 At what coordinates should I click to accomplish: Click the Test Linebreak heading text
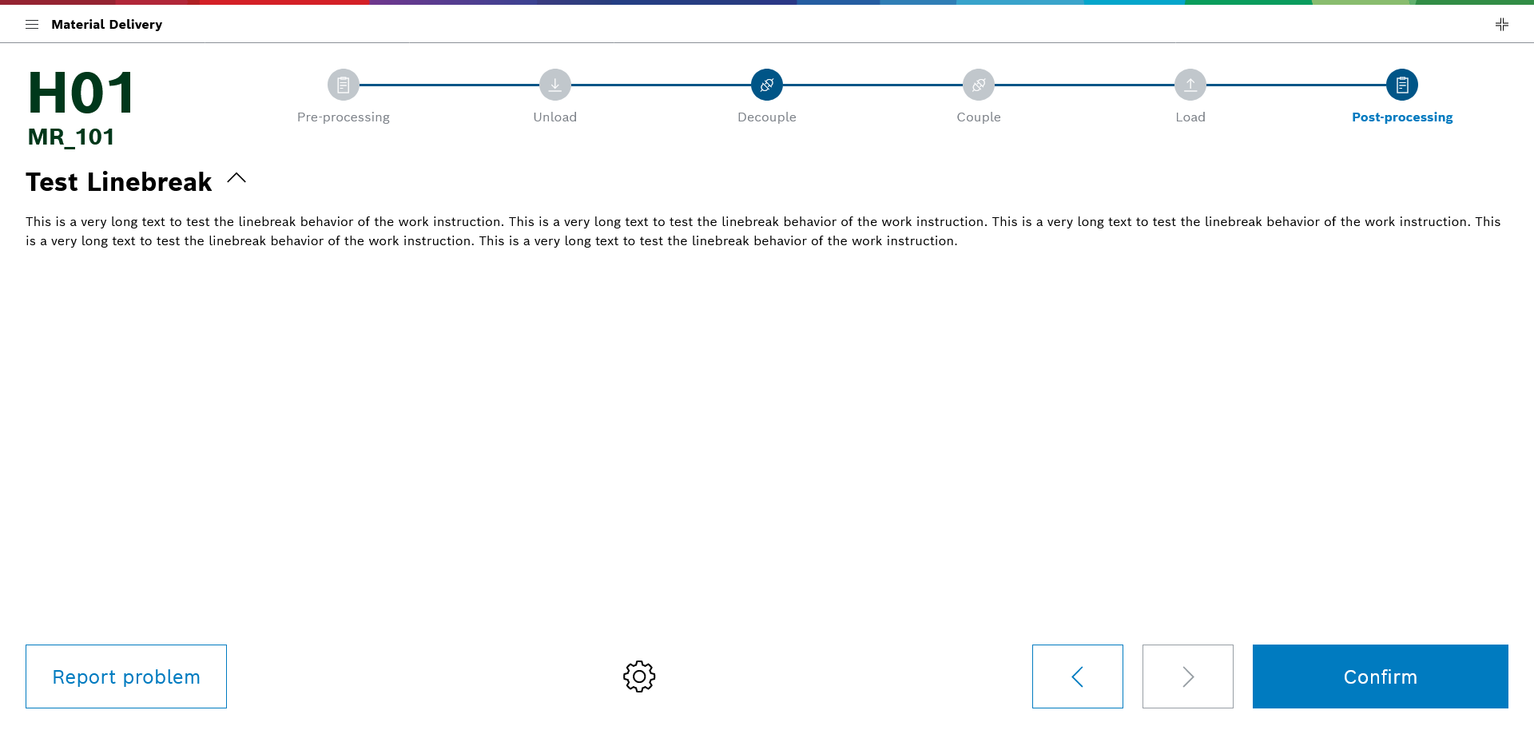119,182
